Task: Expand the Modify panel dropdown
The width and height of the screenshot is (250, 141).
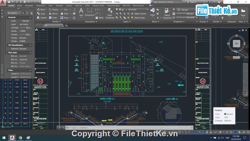Action: click(56, 22)
